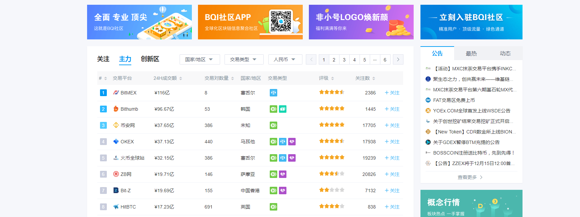Click the green trade type icon in Bithumb row

(274, 109)
